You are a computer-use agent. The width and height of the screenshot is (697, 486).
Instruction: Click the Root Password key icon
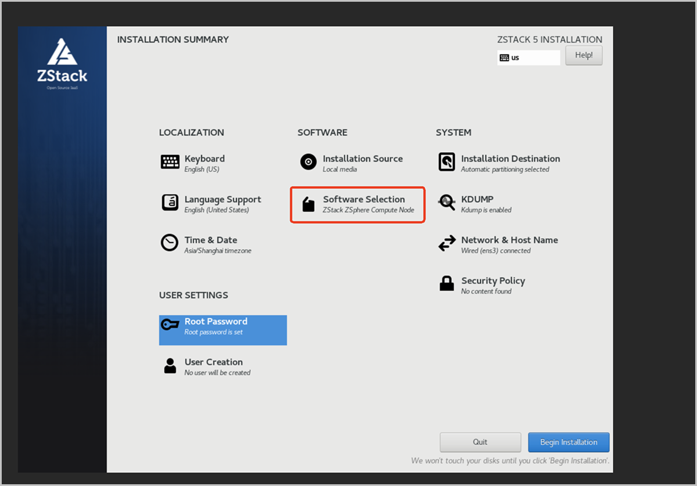tap(170, 325)
